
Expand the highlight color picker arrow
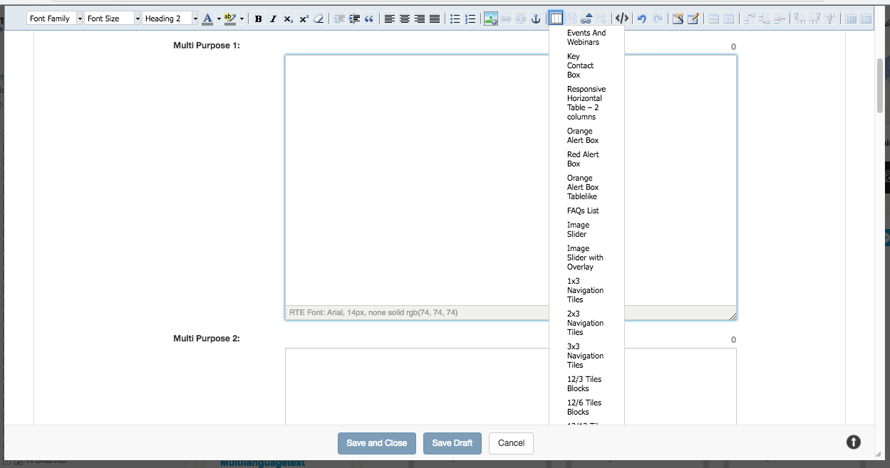pyautogui.click(x=242, y=18)
